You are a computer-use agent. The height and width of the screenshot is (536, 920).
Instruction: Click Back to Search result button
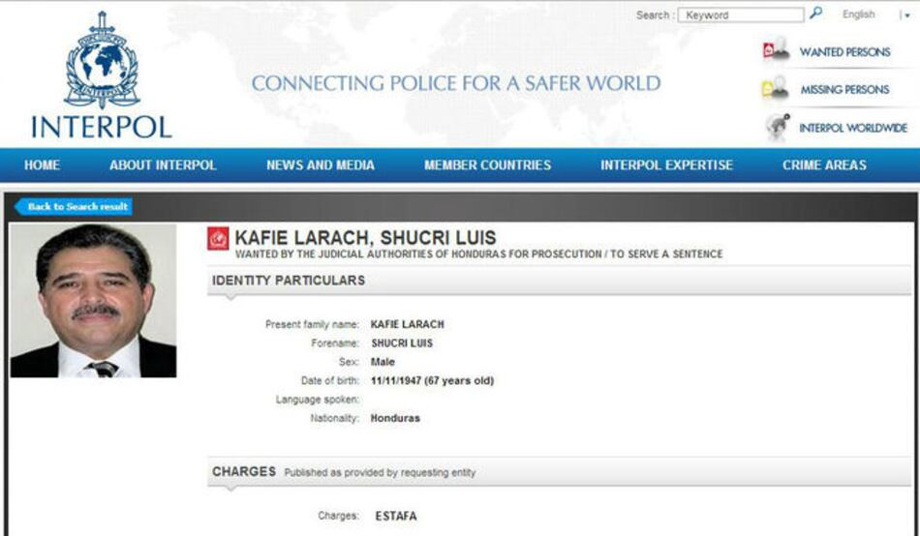pos(76,207)
